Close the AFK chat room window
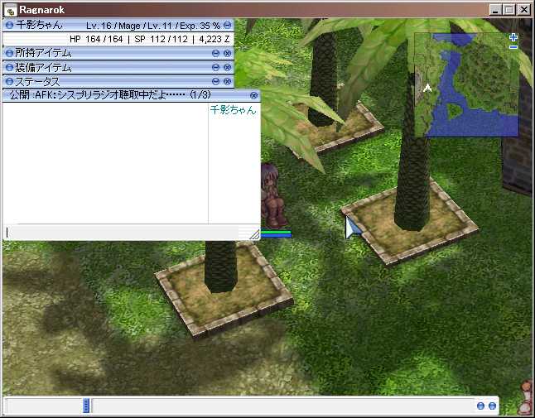Image resolution: width=535 pixels, height=418 pixels. [253, 95]
